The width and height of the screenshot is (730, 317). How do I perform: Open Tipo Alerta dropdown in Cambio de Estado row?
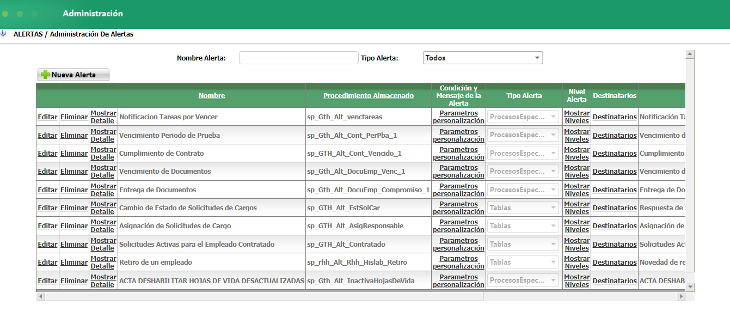523,208
